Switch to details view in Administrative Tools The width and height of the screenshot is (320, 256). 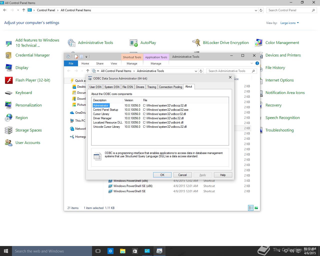[251, 208]
